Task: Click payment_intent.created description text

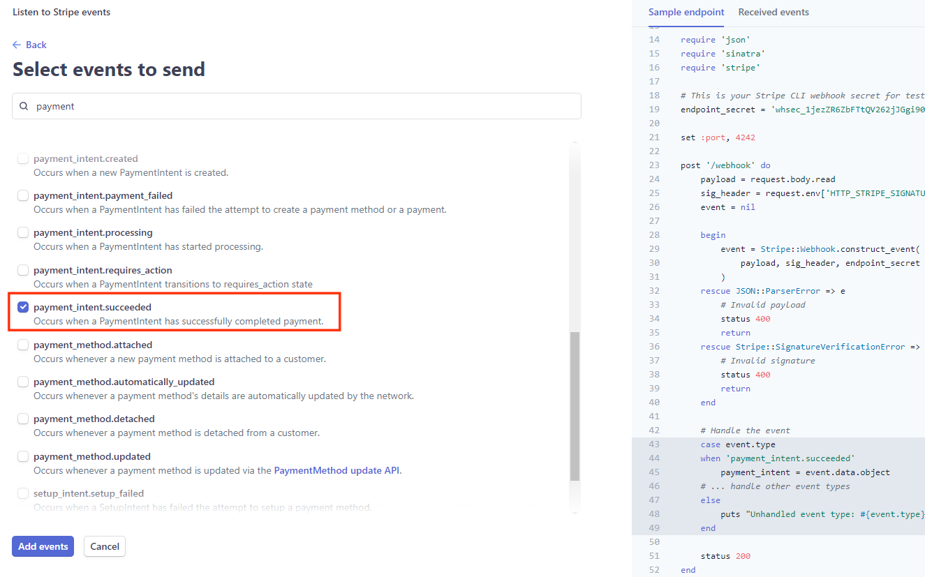Action: (131, 172)
